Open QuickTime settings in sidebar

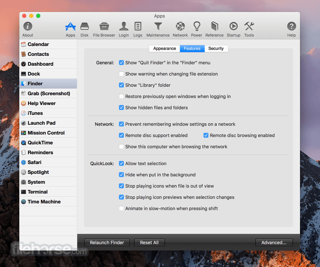[48, 143]
